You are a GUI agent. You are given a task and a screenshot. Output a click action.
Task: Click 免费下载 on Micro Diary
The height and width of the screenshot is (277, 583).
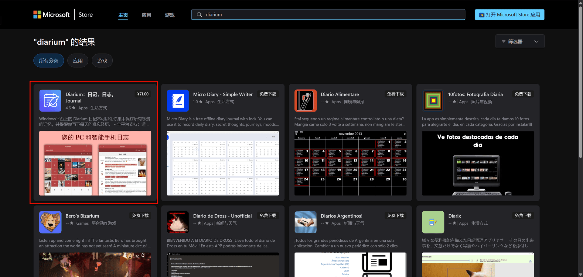point(268,94)
